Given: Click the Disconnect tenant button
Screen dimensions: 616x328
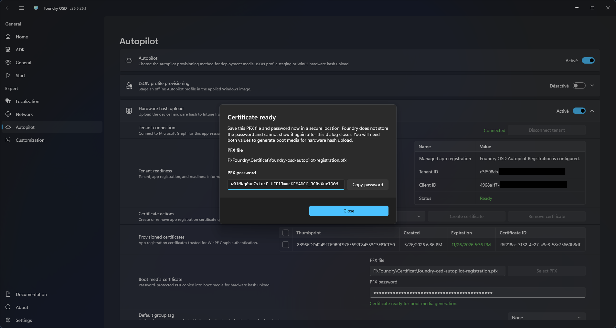Looking at the screenshot, I should coord(547,130).
